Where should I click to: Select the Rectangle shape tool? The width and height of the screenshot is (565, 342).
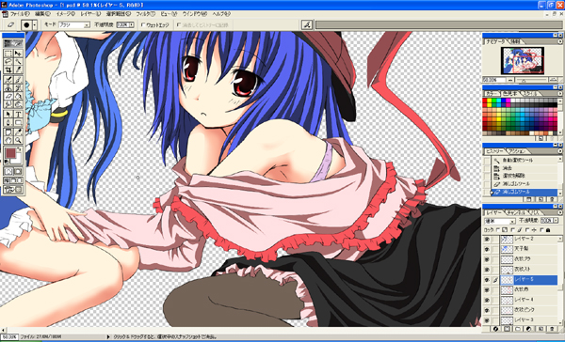[18, 122]
